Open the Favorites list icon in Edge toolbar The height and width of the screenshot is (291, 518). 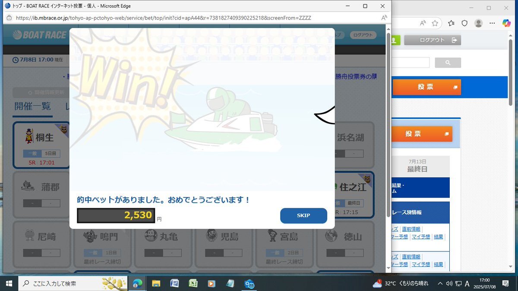[x=451, y=23]
